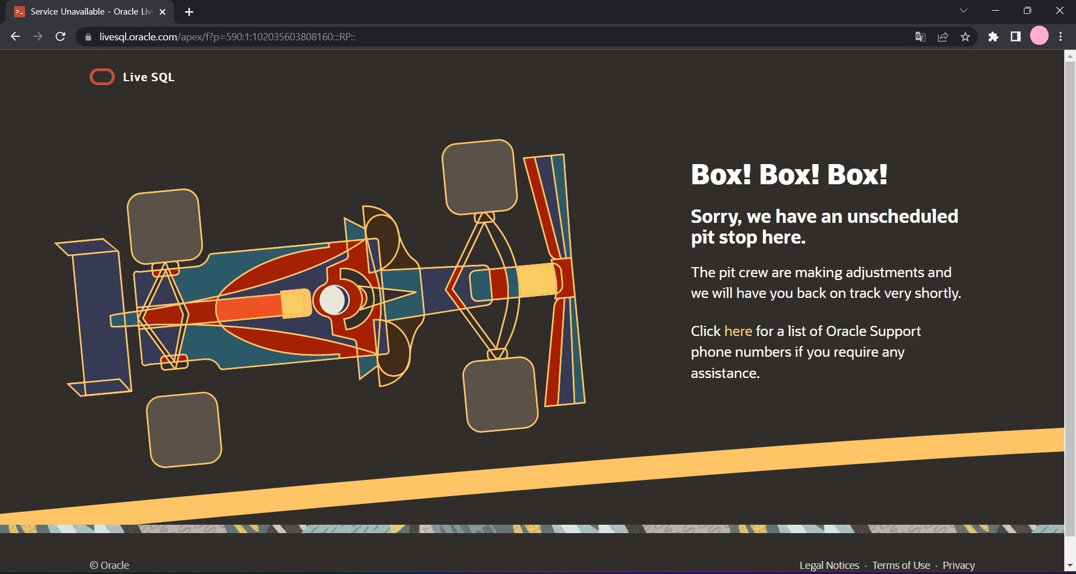The image size is (1076, 574).
Task: Toggle the browser side panel
Action: coord(1015,37)
